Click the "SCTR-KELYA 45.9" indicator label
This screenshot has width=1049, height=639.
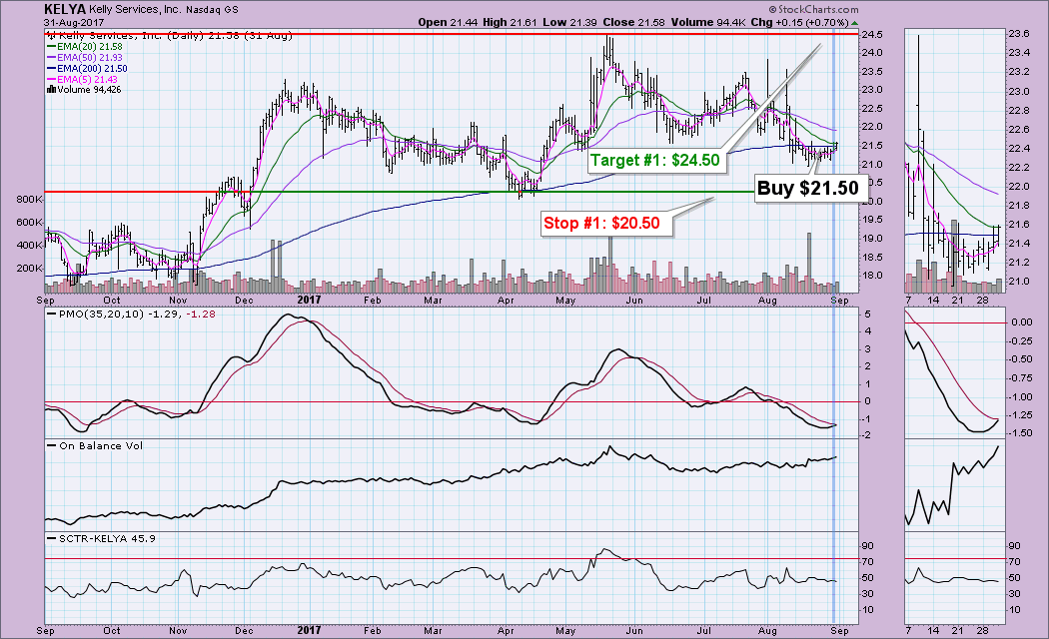click(x=107, y=538)
